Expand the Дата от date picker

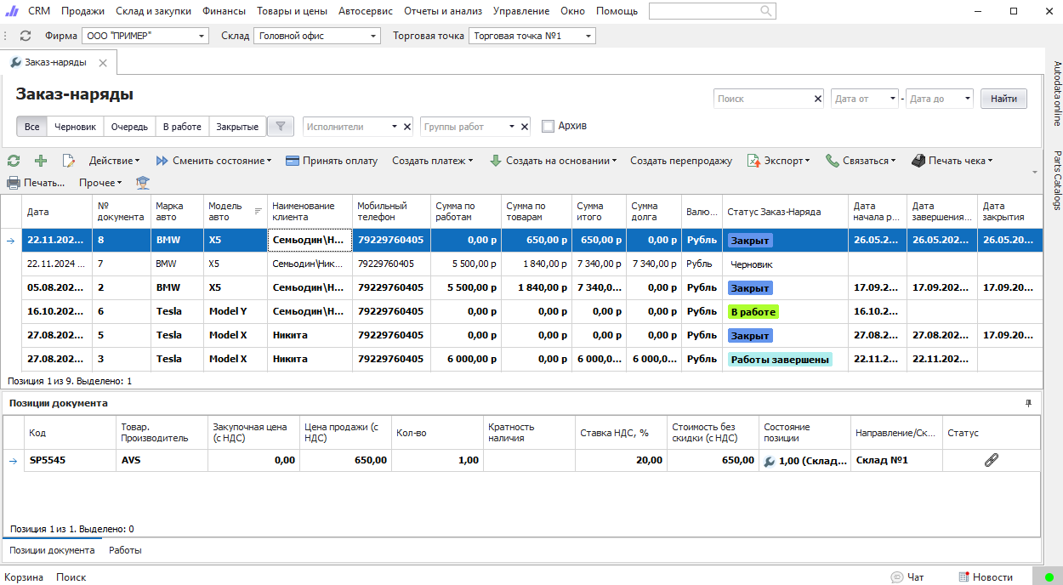coord(892,99)
